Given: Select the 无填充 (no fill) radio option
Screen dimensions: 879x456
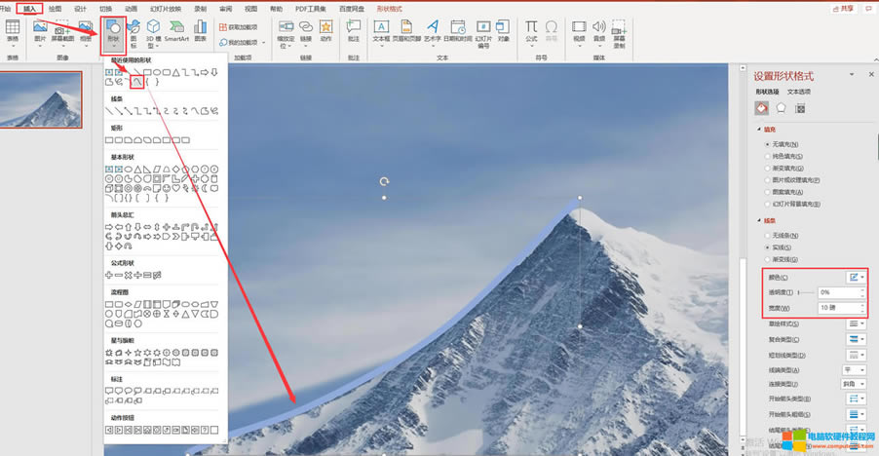Looking at the screenshot, I should click(768, 144).
